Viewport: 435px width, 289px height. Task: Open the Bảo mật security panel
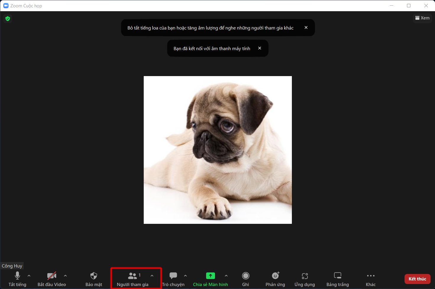tap(93, 275)
